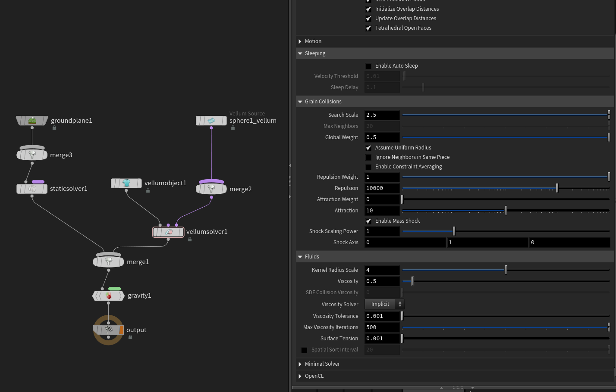Click the Shock Axis Z field
616x392 pixels.
(x=570, y=243)
